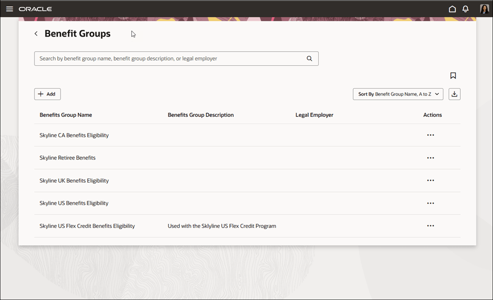Open the notifications bell
The width and height of the screenshot is (493, 300).
466,9
